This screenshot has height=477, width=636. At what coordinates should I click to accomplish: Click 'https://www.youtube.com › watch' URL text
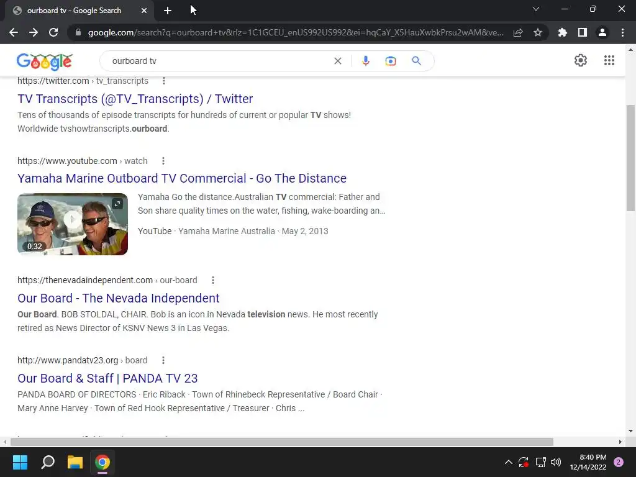click(x=83, y=161)
